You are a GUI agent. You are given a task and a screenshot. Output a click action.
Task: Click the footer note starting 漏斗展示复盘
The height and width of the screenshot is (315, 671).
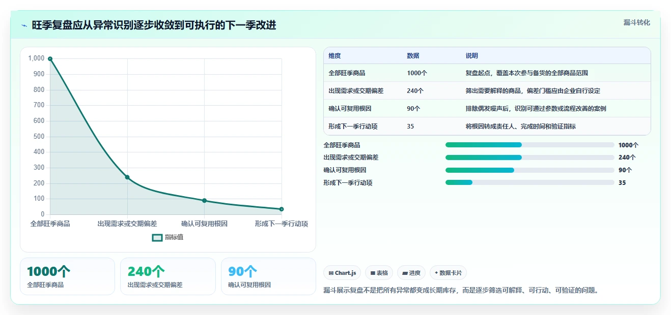click(x=461, y=291)
